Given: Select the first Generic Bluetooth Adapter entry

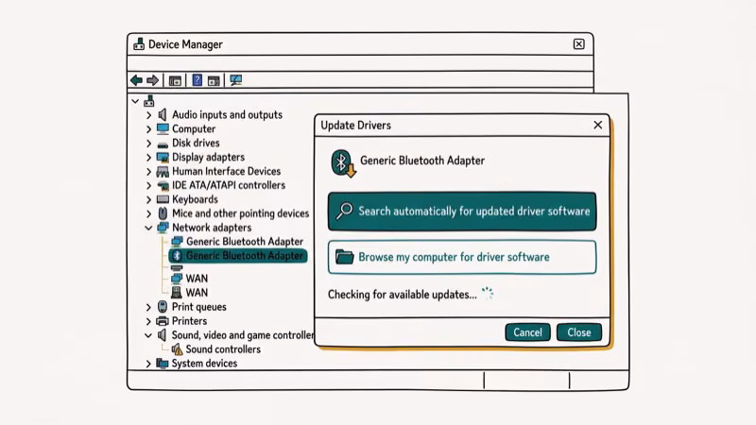Looking at the screenshot, I should (x=237, y=242).
